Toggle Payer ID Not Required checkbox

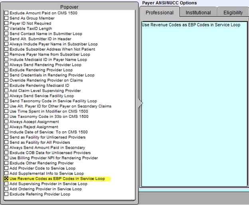[6, 24]
